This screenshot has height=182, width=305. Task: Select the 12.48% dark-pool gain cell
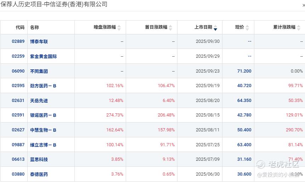click(116, 101)
